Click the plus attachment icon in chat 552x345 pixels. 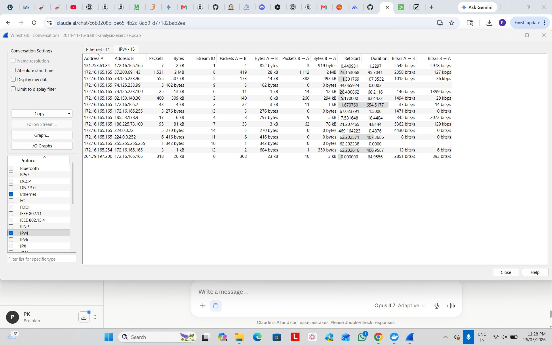point(203,306)
